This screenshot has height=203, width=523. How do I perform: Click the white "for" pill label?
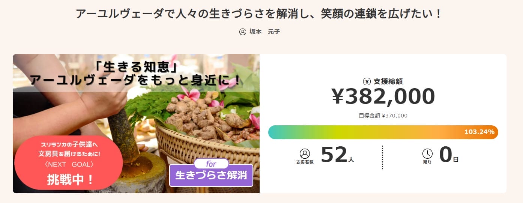(x=211, y=164)
